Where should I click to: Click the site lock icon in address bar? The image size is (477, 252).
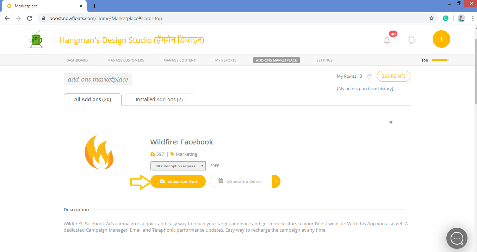44,18
